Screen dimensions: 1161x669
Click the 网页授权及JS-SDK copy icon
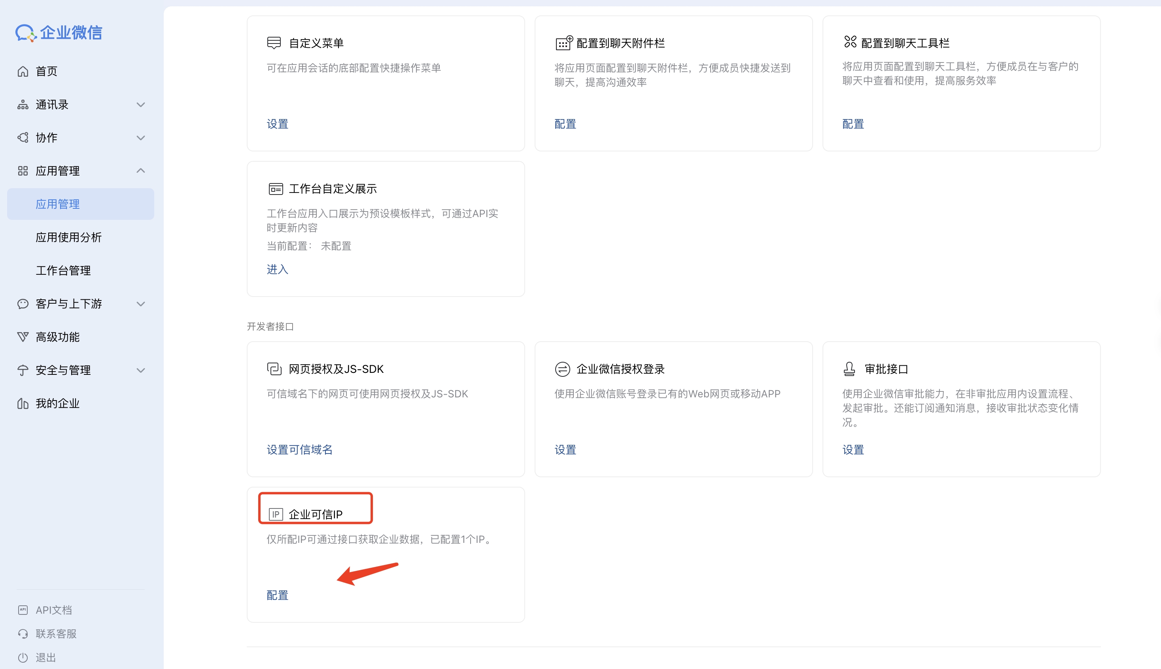point(274,368)
